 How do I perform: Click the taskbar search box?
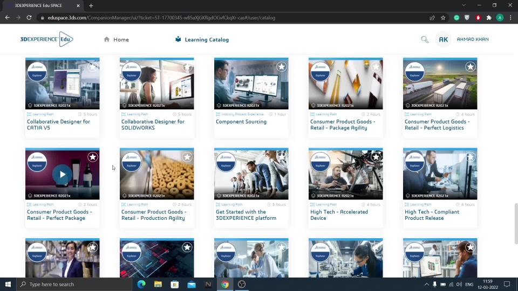click(74, 284)
